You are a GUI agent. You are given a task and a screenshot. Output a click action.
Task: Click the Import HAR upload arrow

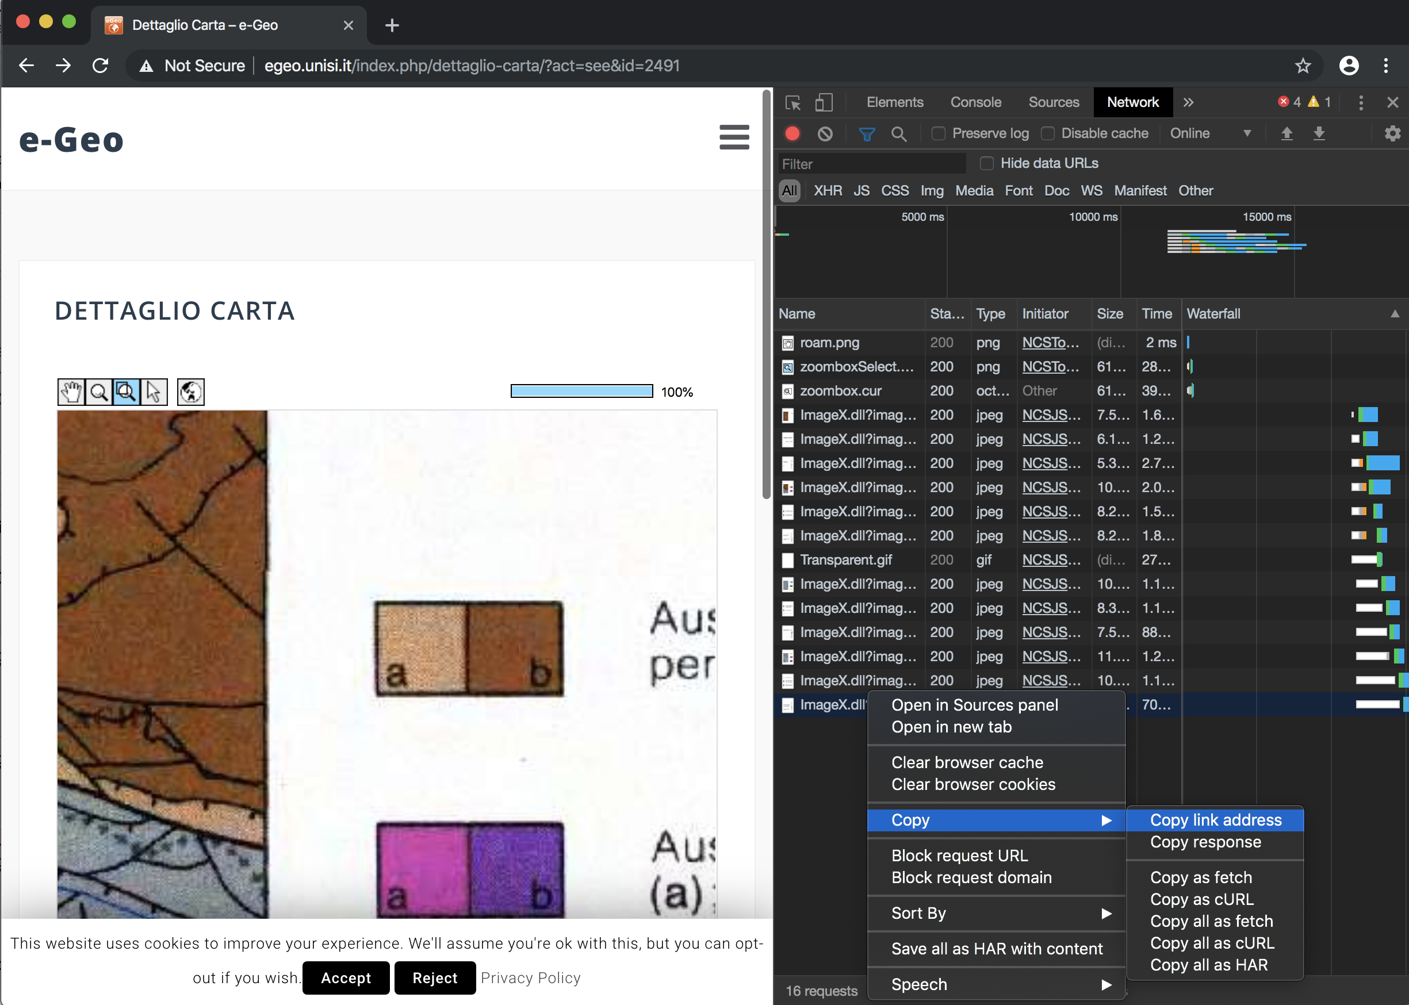(x=1287, y=133)
